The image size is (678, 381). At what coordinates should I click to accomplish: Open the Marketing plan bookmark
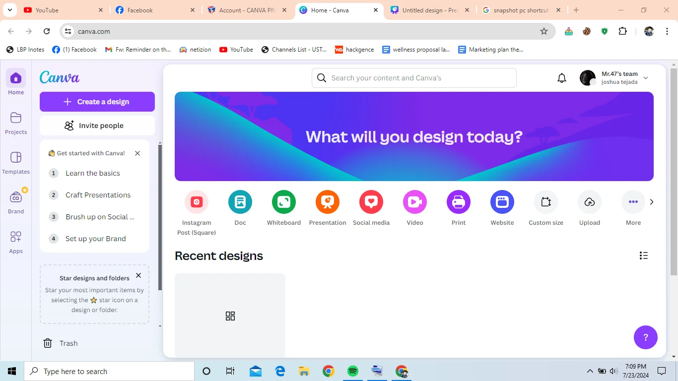491,50
